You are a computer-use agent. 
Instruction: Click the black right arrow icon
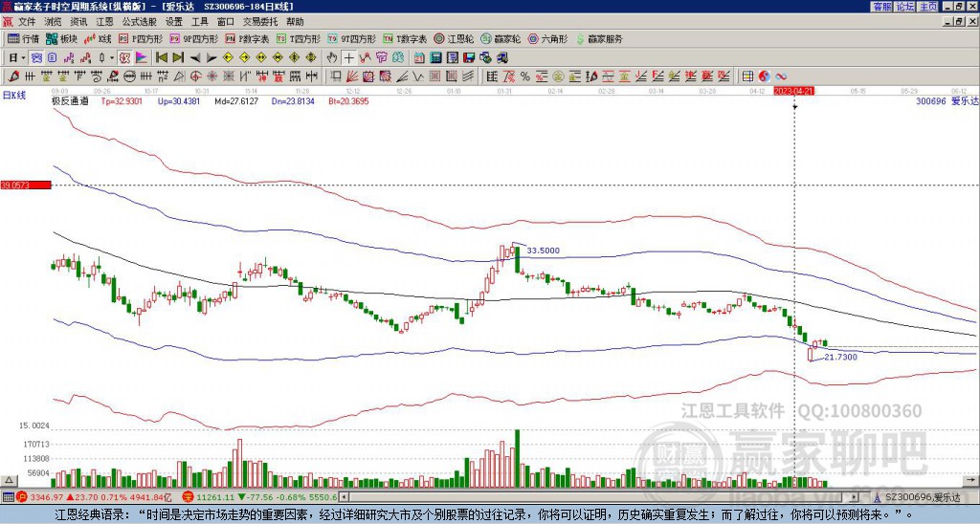pos(212,58)
